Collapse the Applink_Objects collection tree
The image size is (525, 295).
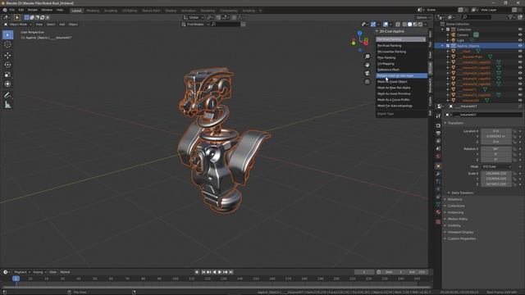pyautogui.click(x=443, y=46)
